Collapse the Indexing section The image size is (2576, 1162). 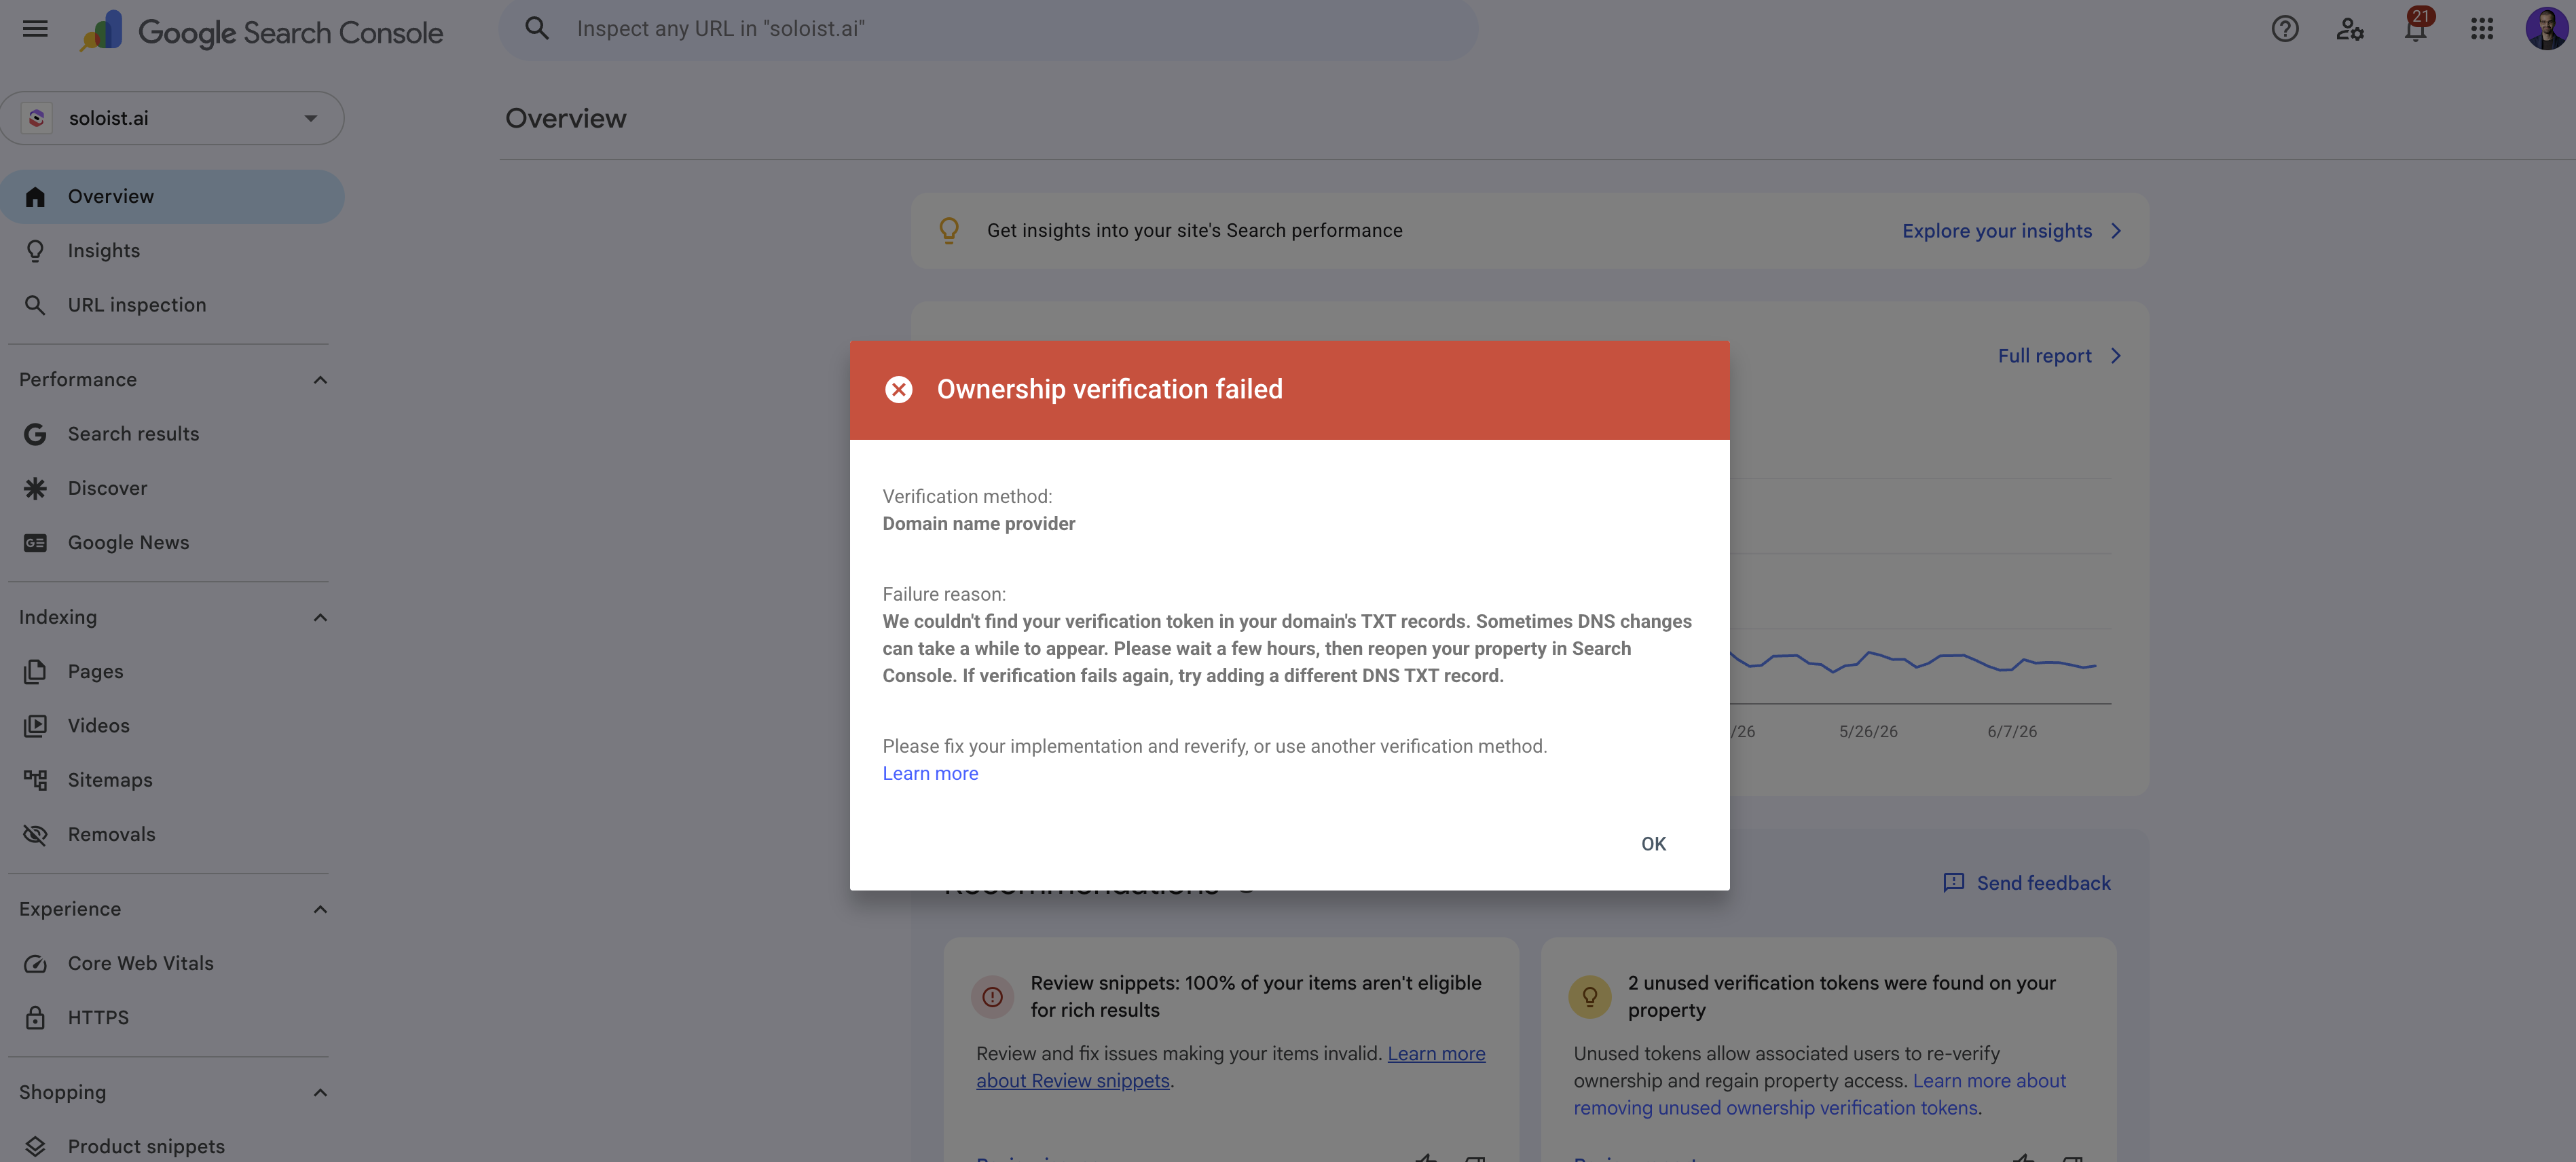[x=320, y=617]
